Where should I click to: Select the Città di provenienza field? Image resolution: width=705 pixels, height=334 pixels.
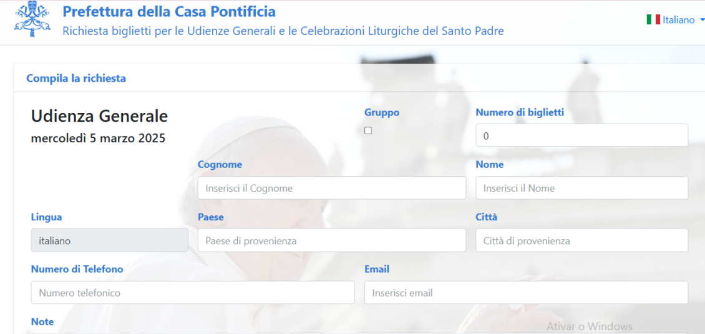point(582,240)
